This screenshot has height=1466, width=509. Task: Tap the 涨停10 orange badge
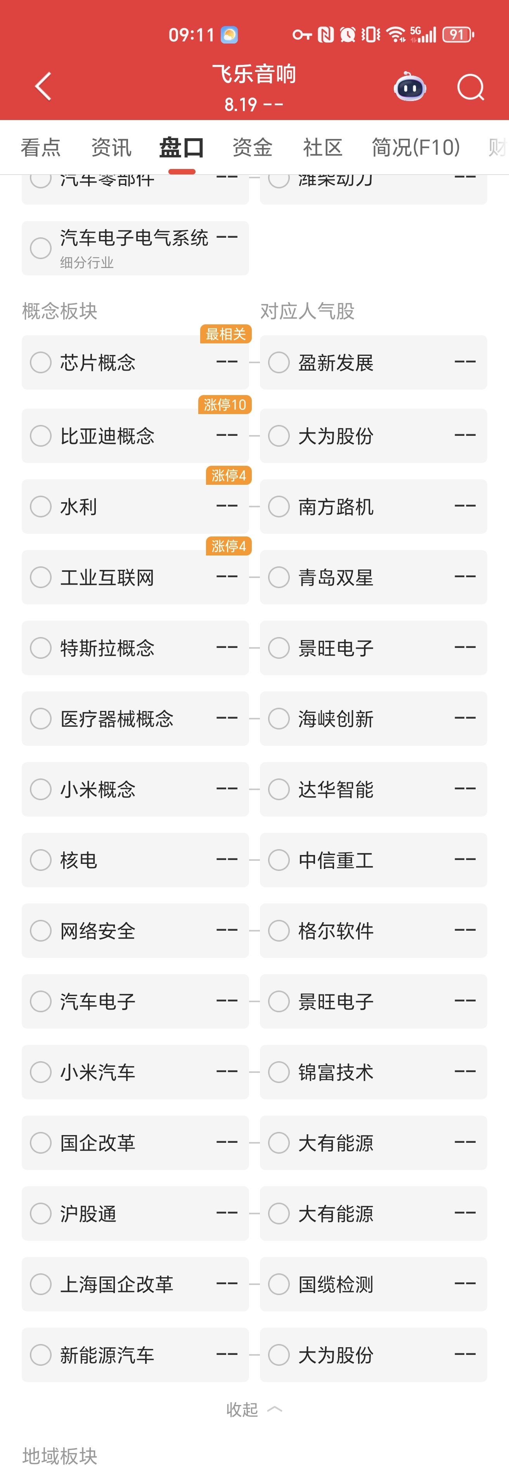(225, 405)
